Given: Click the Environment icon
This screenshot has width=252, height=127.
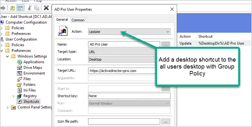Looking at the screenshot, I should pos(19,73).
